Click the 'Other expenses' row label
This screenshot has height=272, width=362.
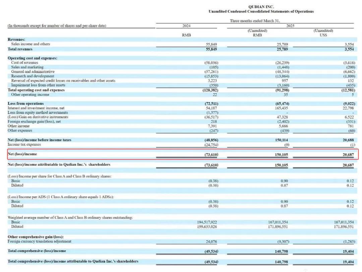click(x=20, y=130)
